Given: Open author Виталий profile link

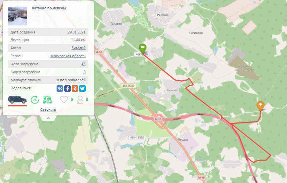Looking at the screenshot, I should (78, 48).
